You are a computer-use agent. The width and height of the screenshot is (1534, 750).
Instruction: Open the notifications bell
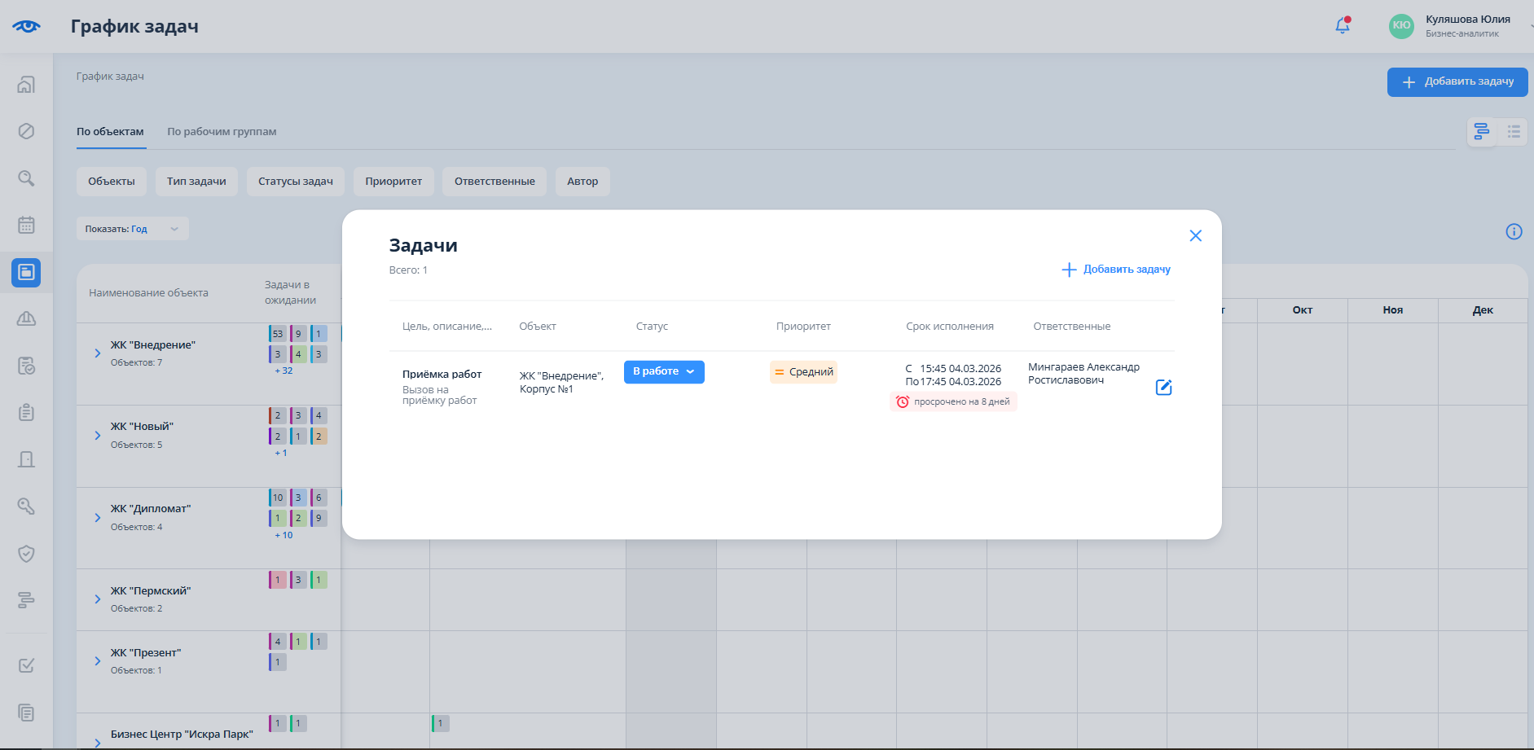point(1342,26)
